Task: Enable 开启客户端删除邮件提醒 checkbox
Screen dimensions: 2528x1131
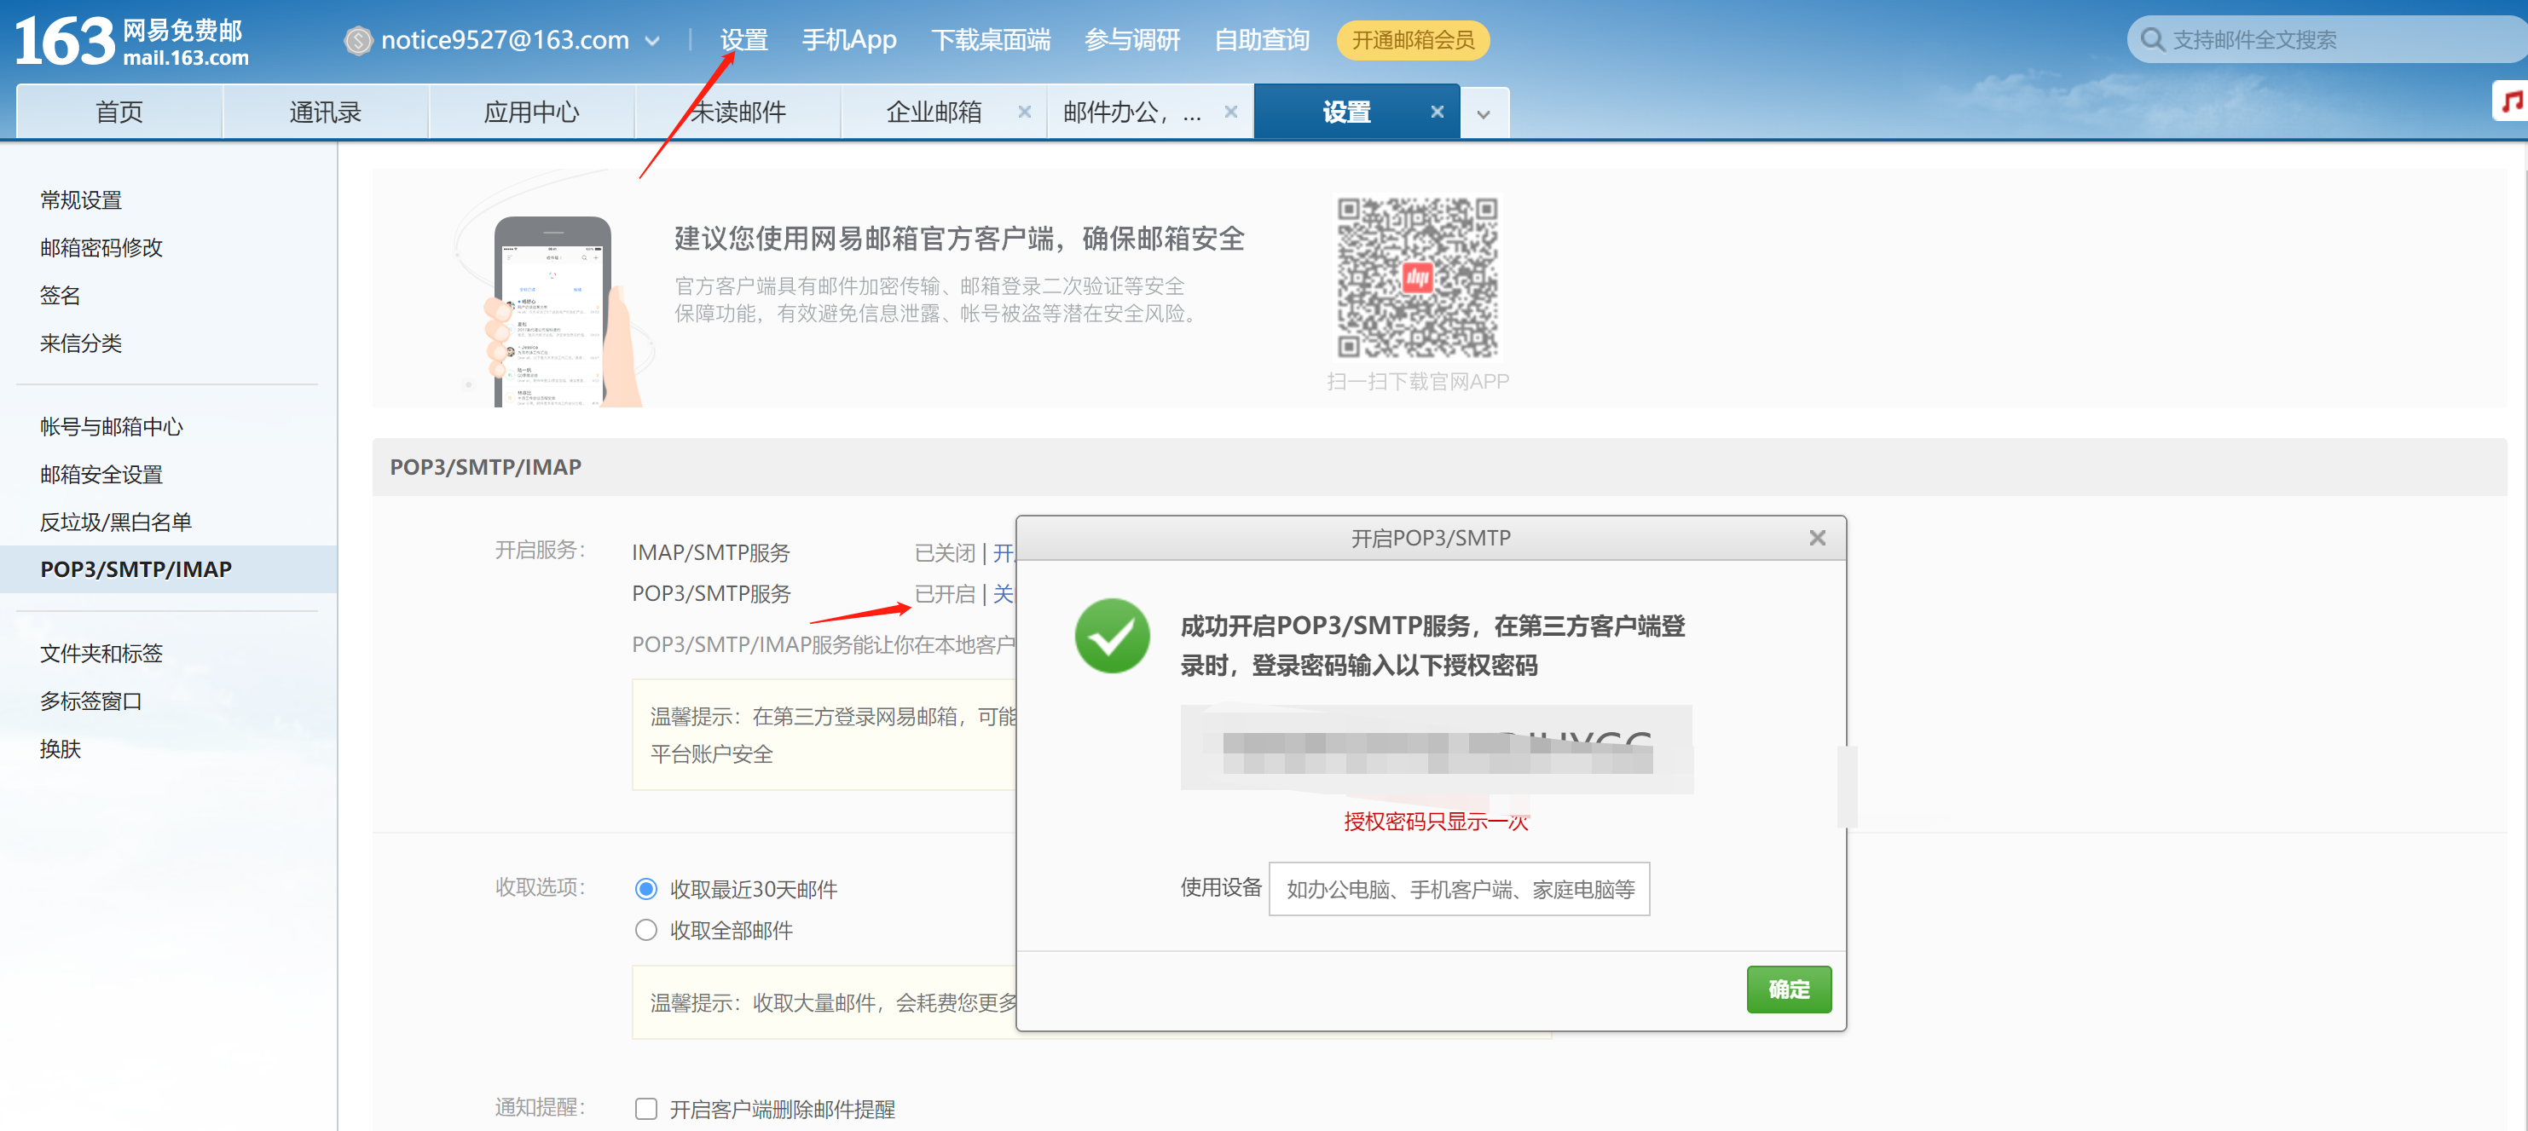Action: click(x=645, y=1109)
